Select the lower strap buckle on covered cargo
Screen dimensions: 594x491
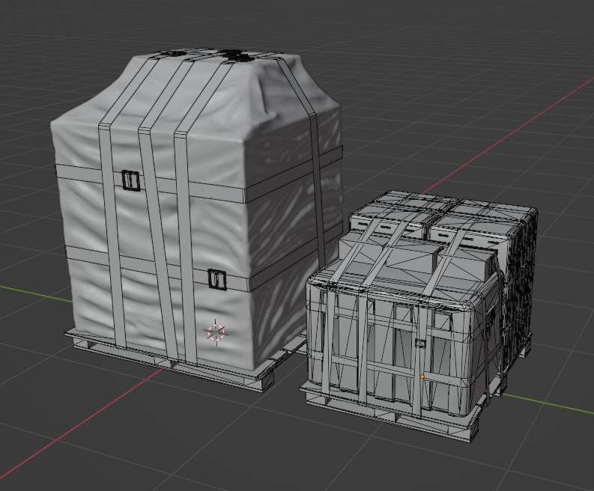click(216, 279)
